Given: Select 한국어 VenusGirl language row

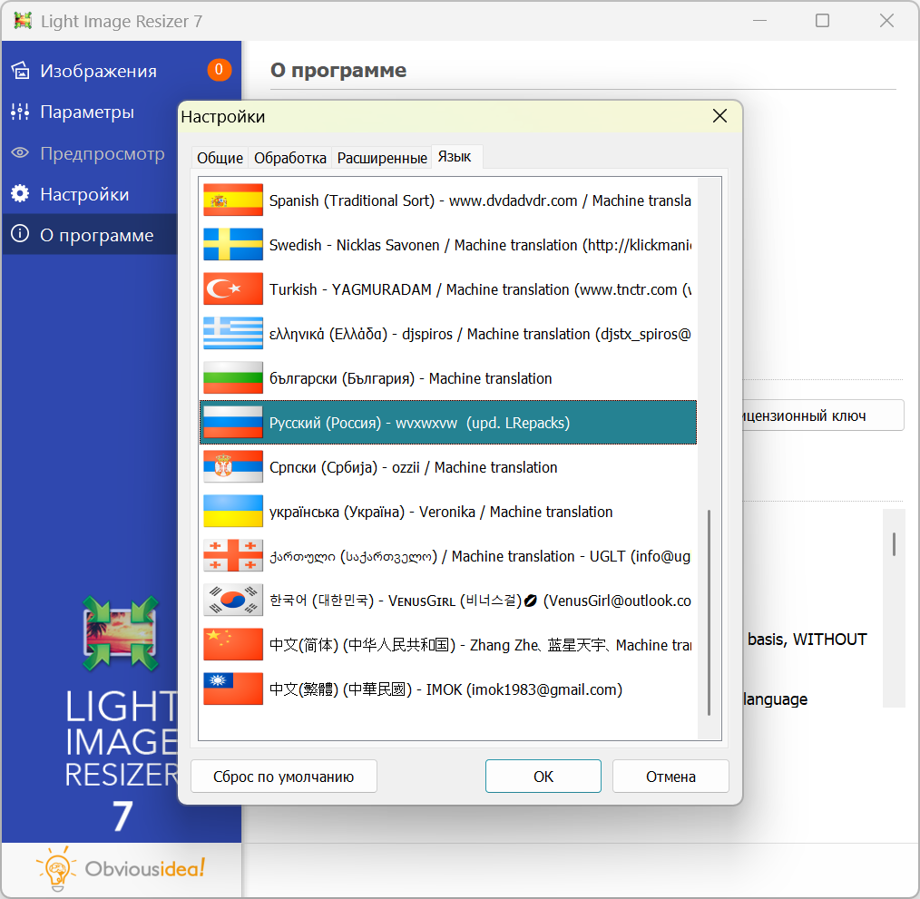Looking at the screenshot, I should pyautogui.click(x=447, y=601).
